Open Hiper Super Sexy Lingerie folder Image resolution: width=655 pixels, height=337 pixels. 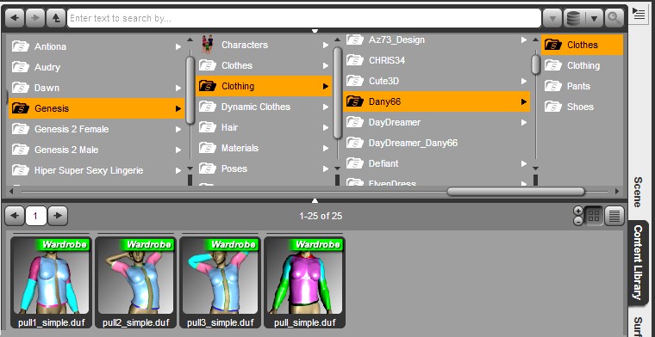point(96,170)
